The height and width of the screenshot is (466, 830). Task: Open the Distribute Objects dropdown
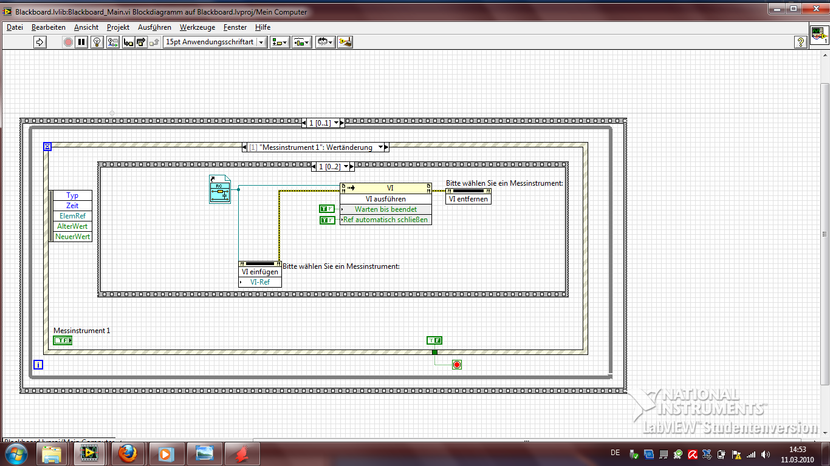302,42
